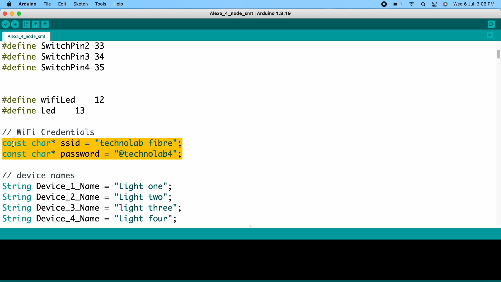
Task: Open the Serial Monitor
Action: (x=492, y=25)
